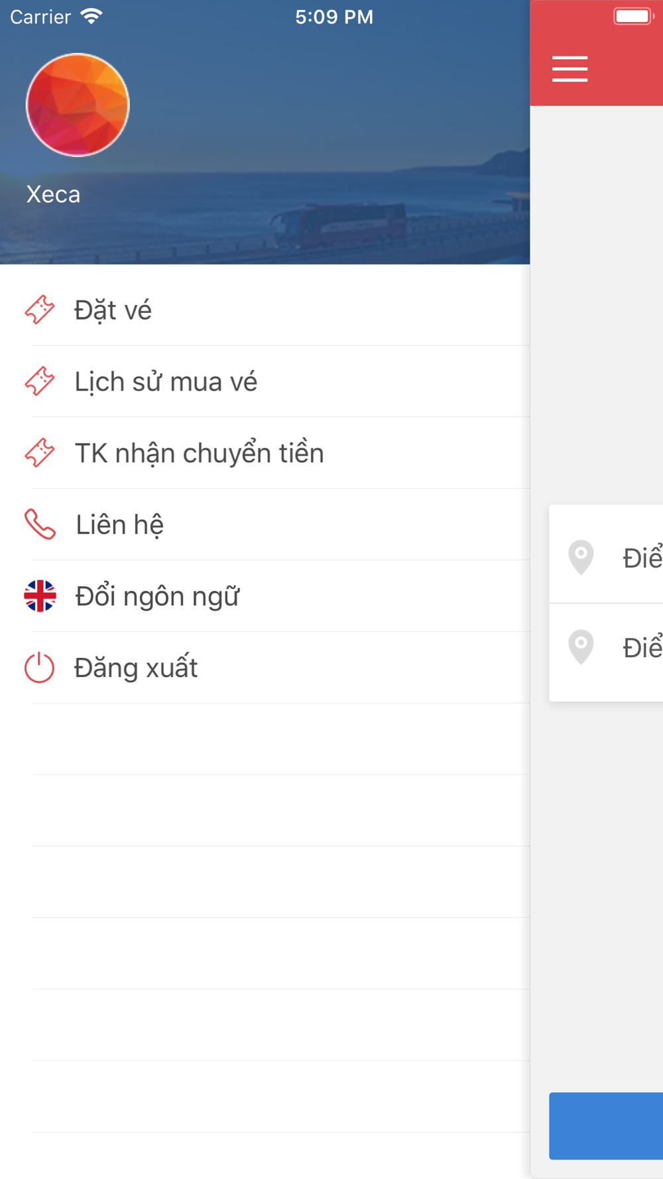The height and width of the screenshot is (1179, 663).
Task: Click ticket icon beside TK nhận chuyển tiền
Action: coord(40,453)
